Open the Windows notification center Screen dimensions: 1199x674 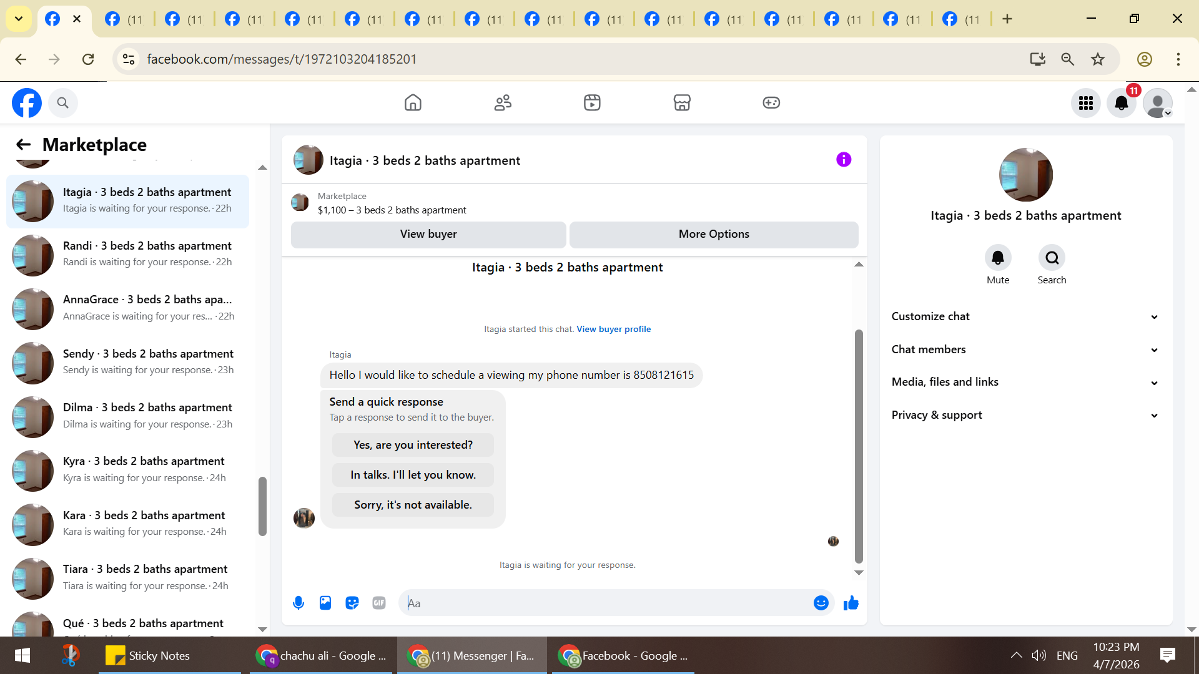(1167, 655)
